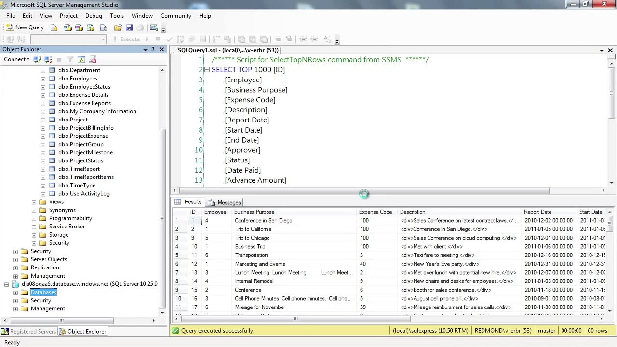Select result row number 5 header

180,255
